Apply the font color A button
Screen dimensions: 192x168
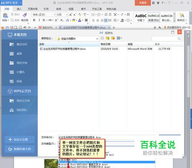(79, 20)
